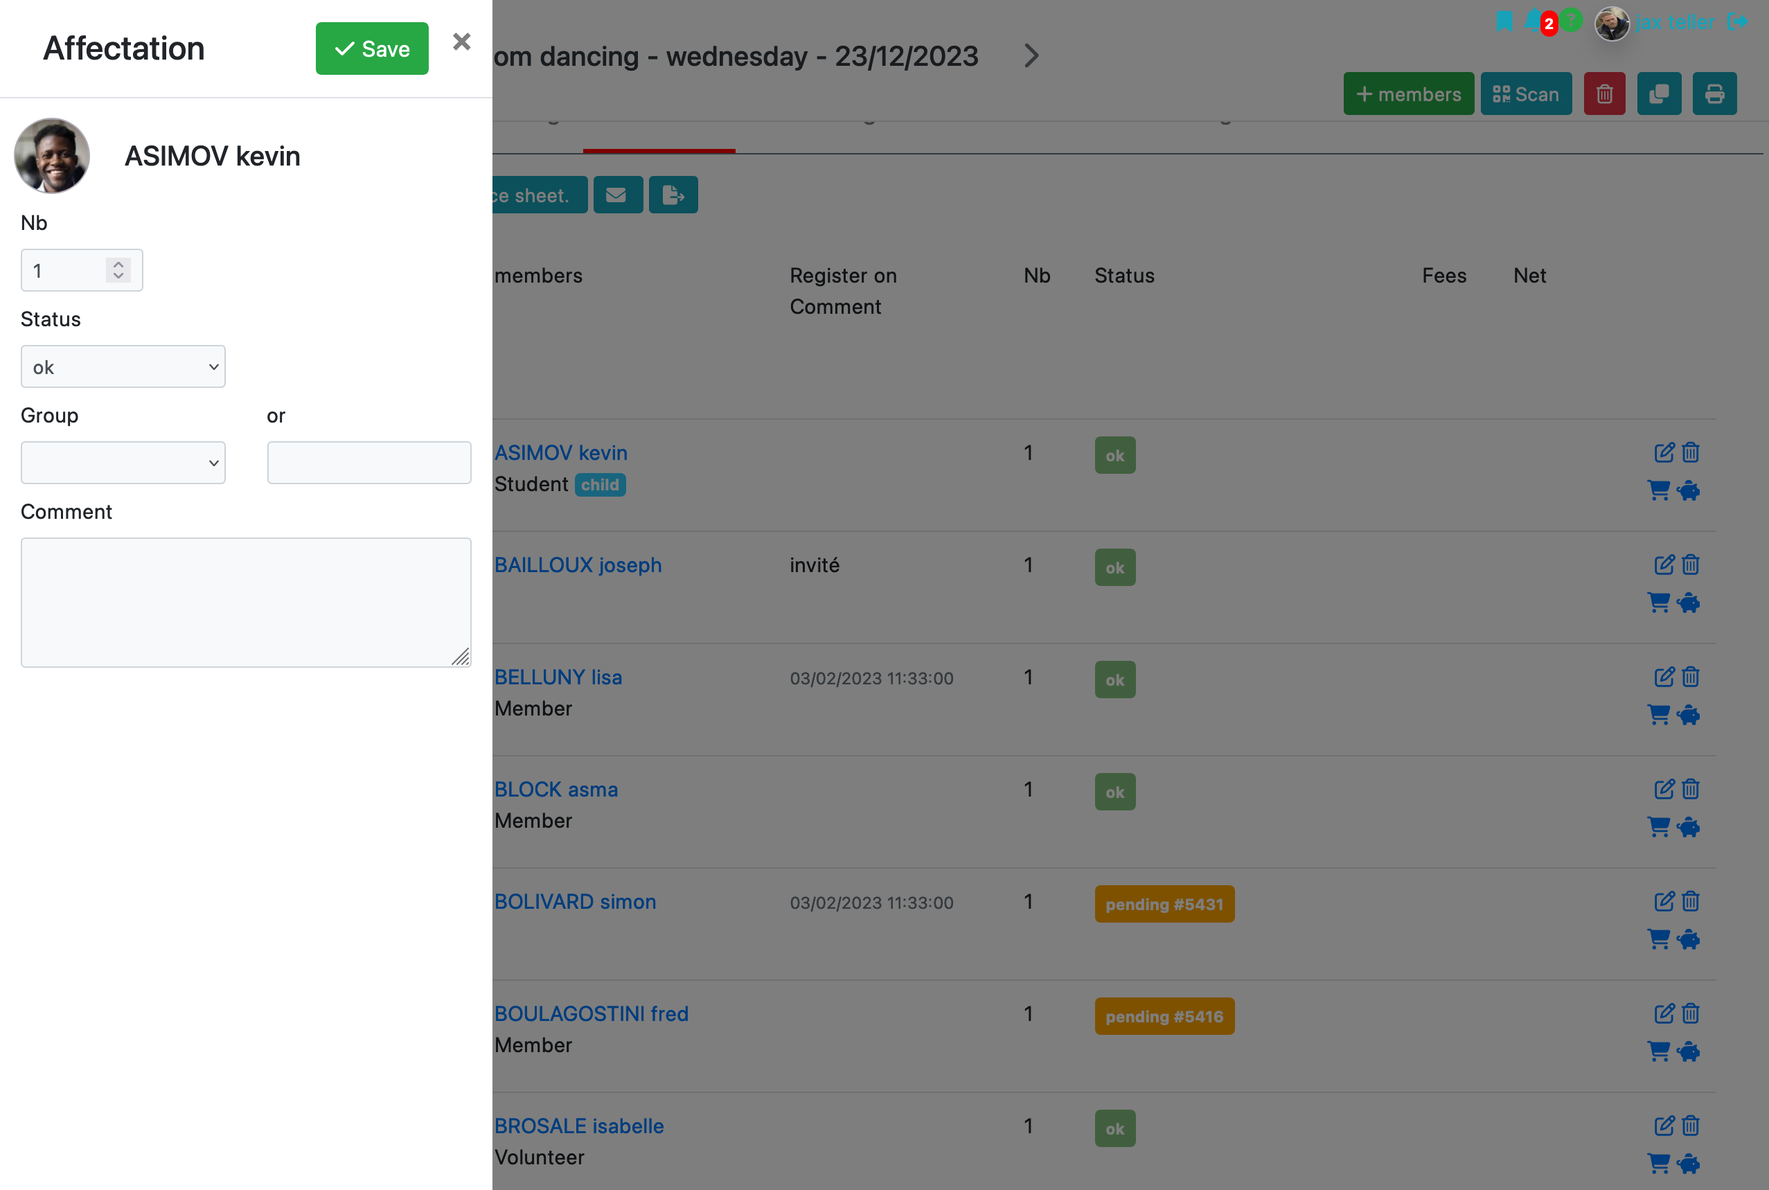Viewport: 1769px width, 1190px height.
Task: Open cart for BOLIVARD simon
Action: point(1658,939)
